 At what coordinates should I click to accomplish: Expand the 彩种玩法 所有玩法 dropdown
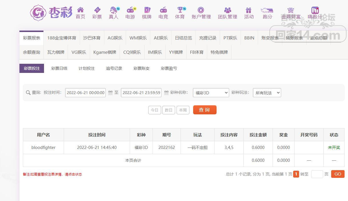click(x=267, y=93)
